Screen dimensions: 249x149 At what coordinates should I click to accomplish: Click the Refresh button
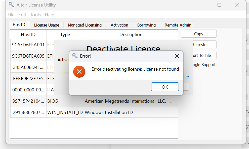pyautogui.click(x=204, y=44)
